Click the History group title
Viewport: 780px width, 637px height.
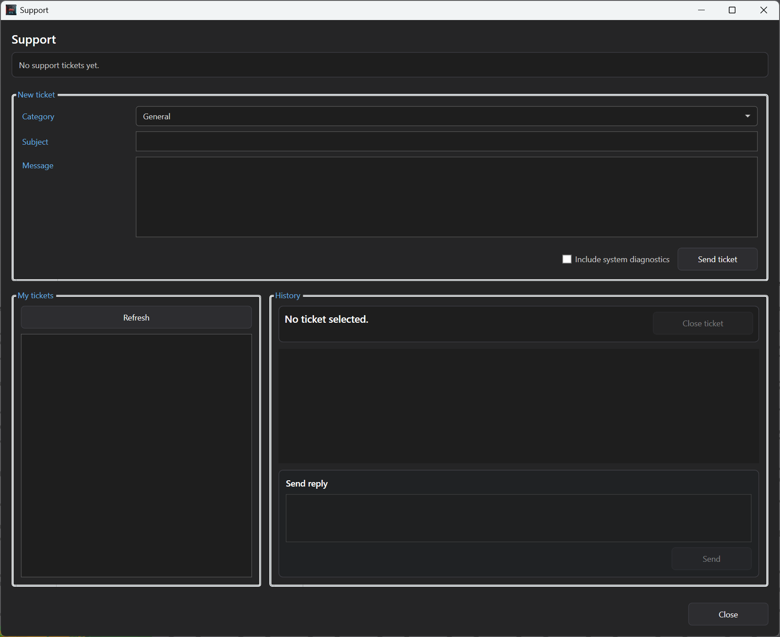tap(288, 296)
